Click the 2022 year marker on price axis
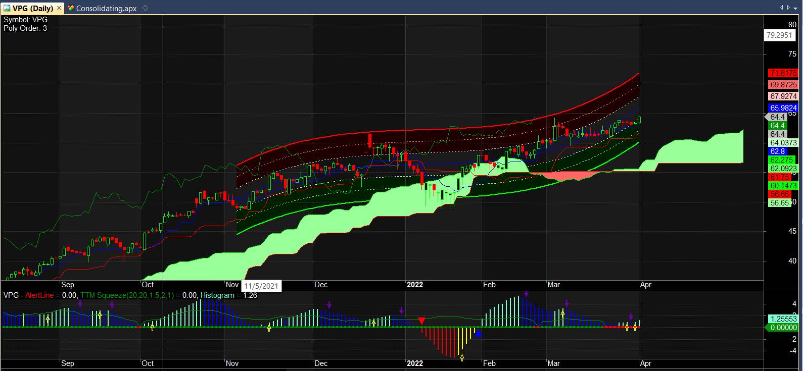The image size is (803, 371). click(415, 285)
